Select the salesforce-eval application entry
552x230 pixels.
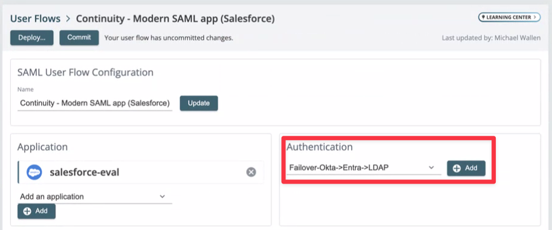[x=140, y=172]
